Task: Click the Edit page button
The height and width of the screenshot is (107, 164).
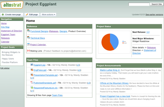Action: click(32, 15)
